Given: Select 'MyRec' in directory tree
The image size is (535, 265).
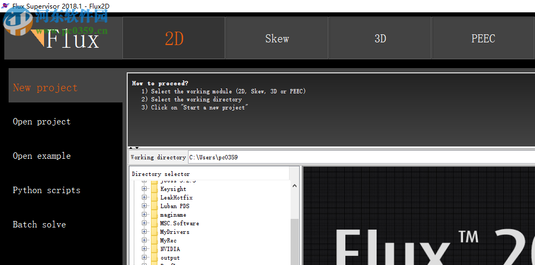Looking at the screenshot, I should 168,240.
